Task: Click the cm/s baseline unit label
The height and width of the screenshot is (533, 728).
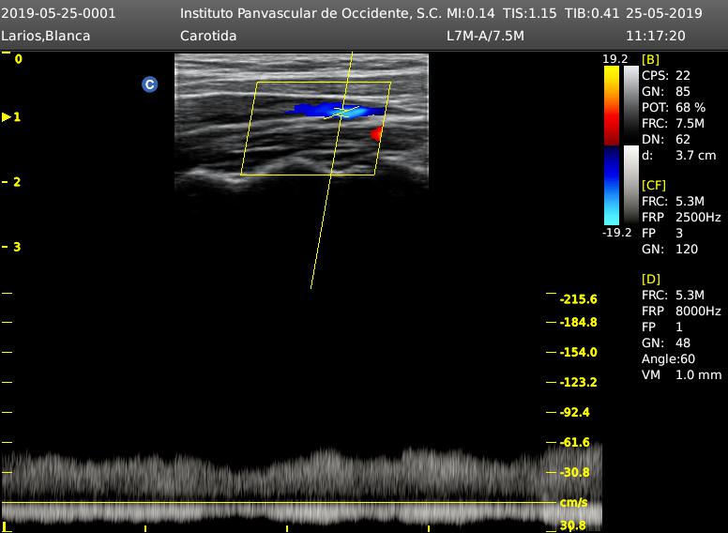Action: click(574, 502)
